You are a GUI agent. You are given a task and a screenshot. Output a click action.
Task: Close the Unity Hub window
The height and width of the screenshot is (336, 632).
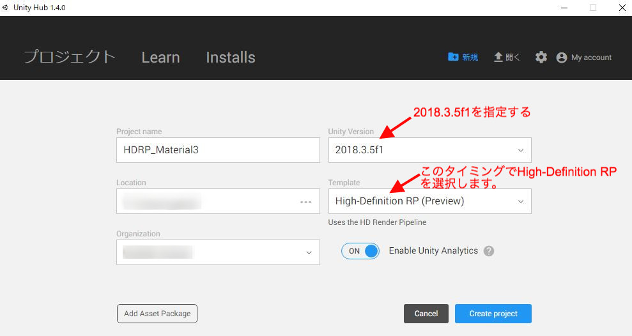tap(622, 8)
